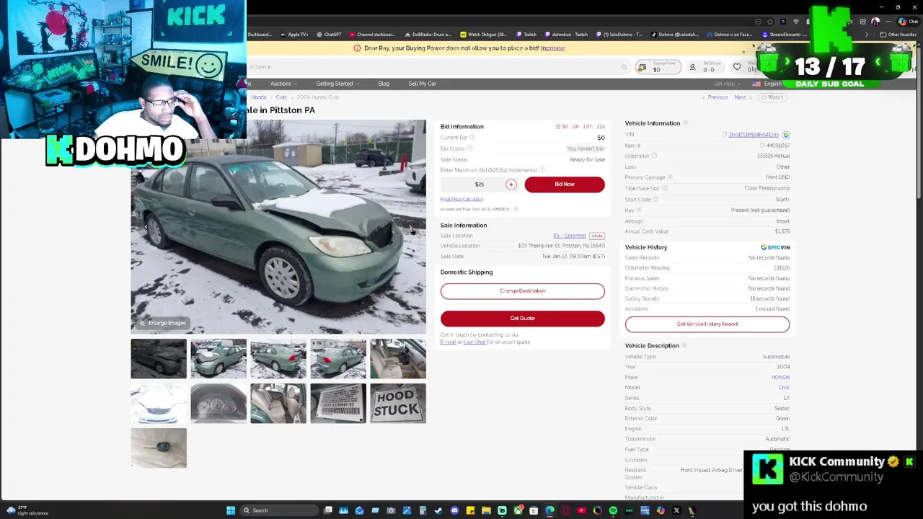Viewport: 923px width, 519px height.
Task: Click the VIN verified shield icon
Action: click(786, 135)
